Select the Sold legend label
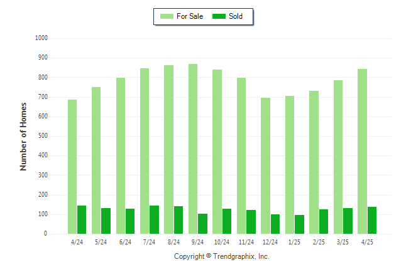Viewport: 406px width, 272px height. tap(236, 16)
